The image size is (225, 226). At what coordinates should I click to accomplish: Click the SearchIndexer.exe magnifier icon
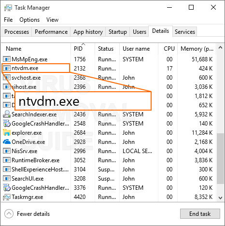pyautogui.click(x=7, y=114)
